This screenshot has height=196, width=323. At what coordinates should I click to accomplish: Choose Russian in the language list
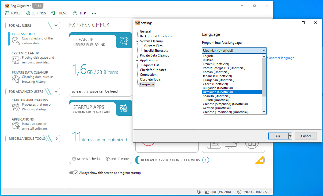tap(232, 60)
